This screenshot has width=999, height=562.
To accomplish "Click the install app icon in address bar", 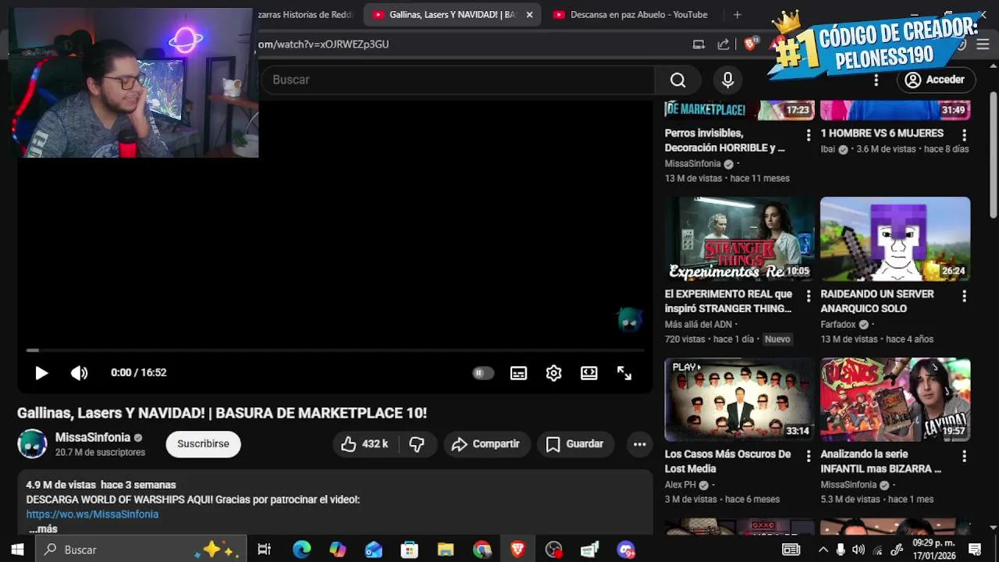I will (699, 44).
